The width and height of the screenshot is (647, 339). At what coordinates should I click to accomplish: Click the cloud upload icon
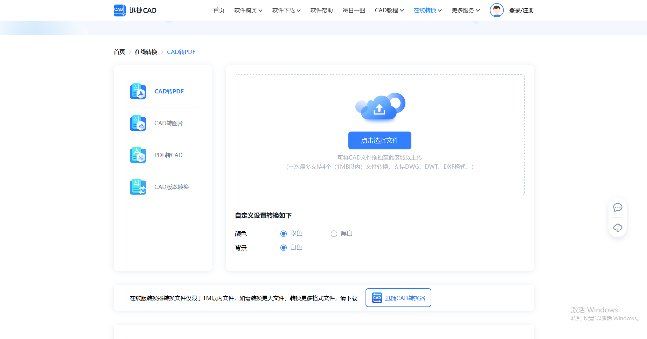(380, 107)
